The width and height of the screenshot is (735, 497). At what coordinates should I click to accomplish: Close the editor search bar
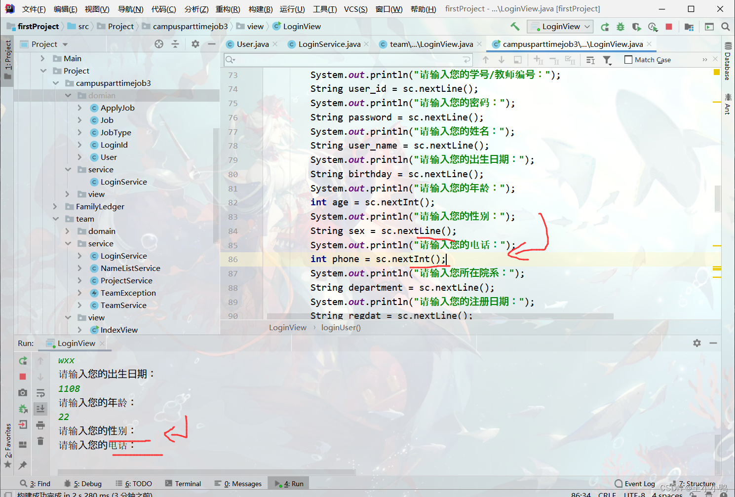click(715, 59)
